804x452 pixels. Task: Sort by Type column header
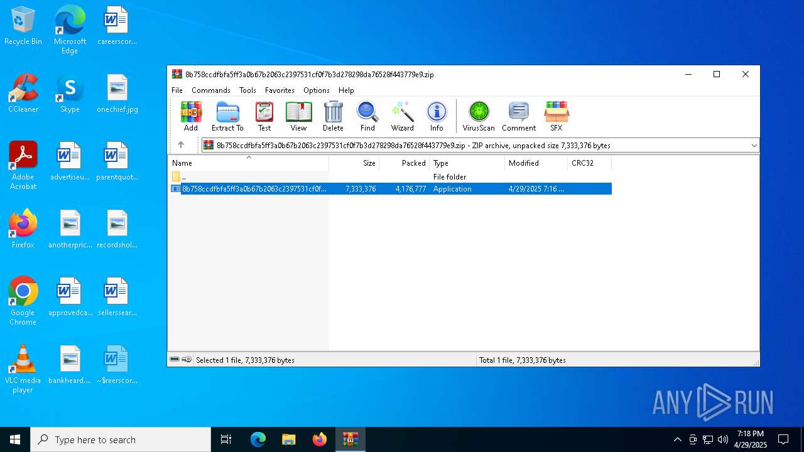point(467,163)
